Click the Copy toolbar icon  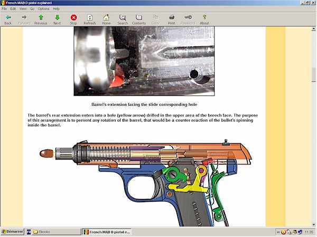coord(155,17)
